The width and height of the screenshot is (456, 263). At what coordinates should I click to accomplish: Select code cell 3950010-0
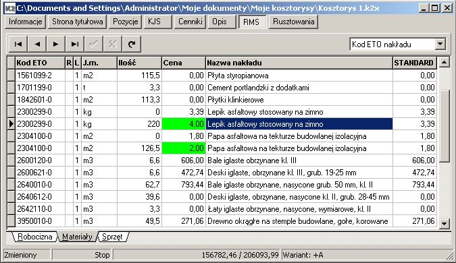40,221
